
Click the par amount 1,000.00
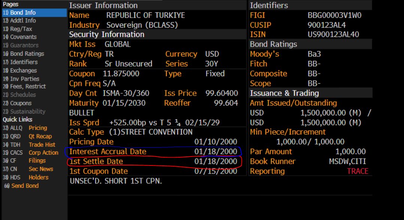350,151
